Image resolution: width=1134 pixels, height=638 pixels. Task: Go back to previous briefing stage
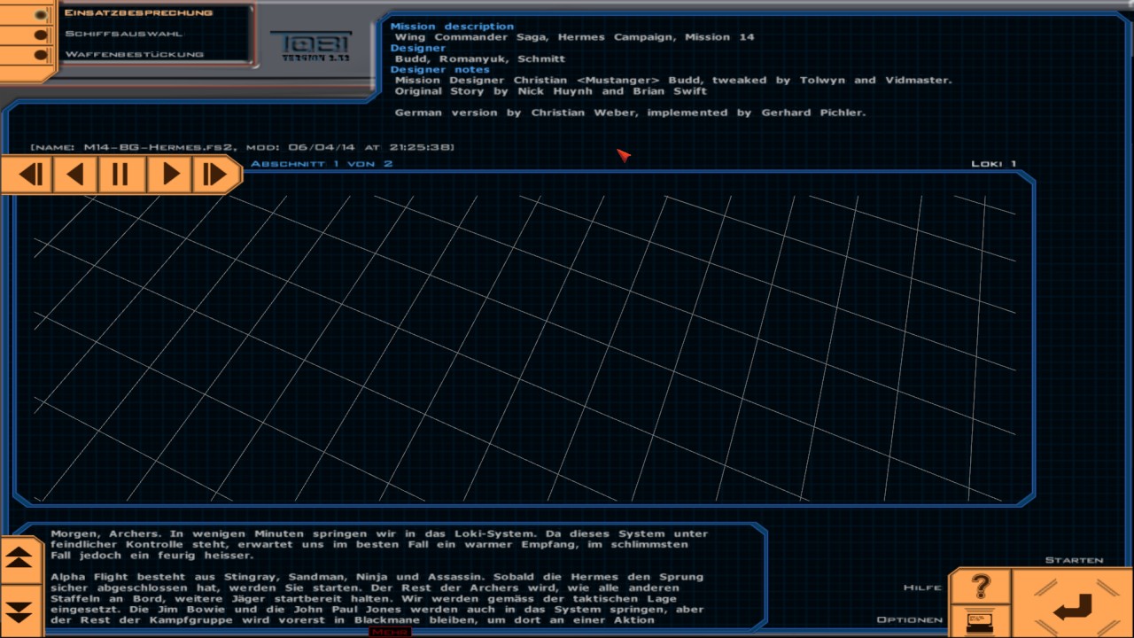77,174
